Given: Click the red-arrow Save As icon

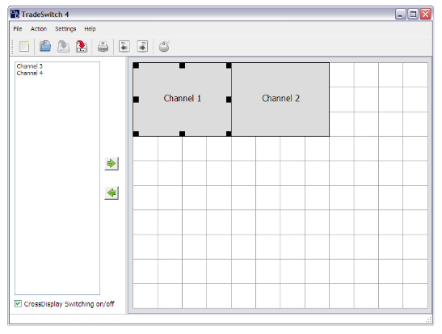Looking at the screenshot, I should pos(82,47).
